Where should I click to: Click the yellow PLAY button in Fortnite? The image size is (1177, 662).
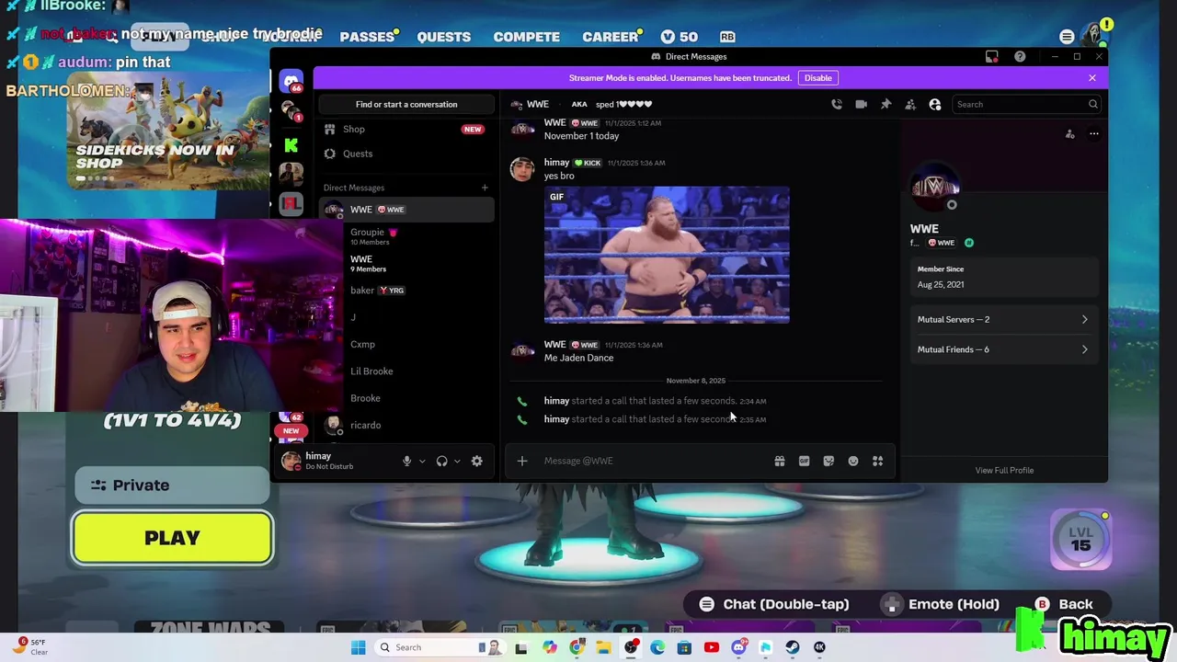point(172,538)
